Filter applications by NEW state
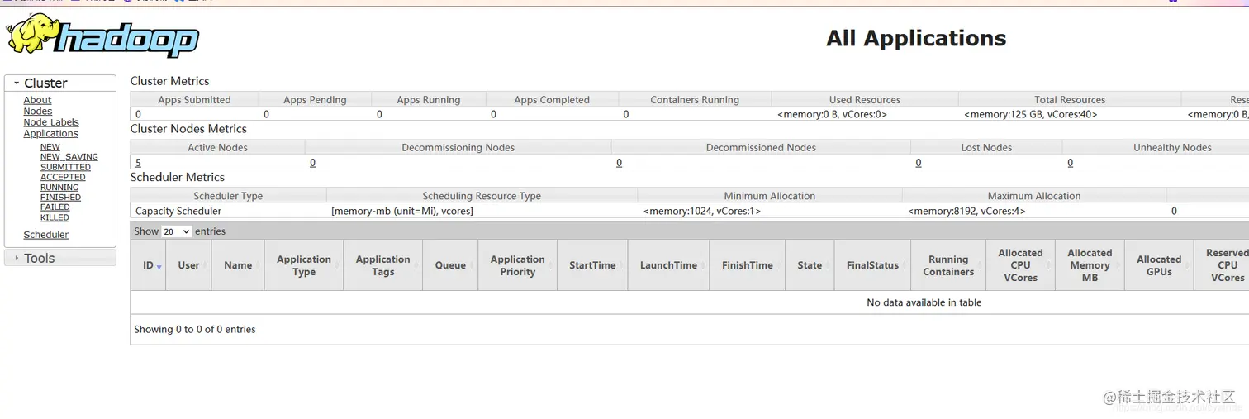1249x419 pixels. pyautogui.click(x=50, y=147)
